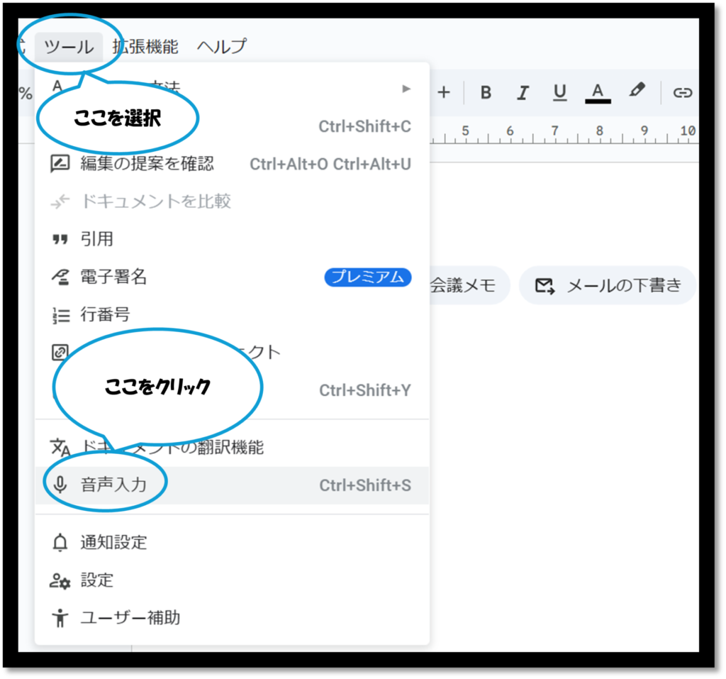Open 通知設定 with bell icon
Image resolution: width=726 pixels, height=679 pixels.
113,543
